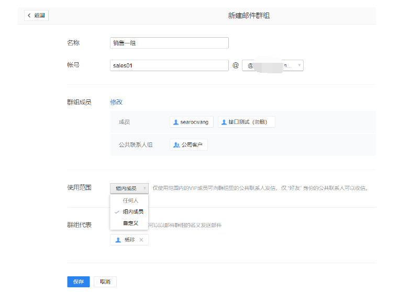Focus the 帐号 field containing sales01
This screenshot has width=399, height=292.
pyautogui.click(x=169, y=65)
